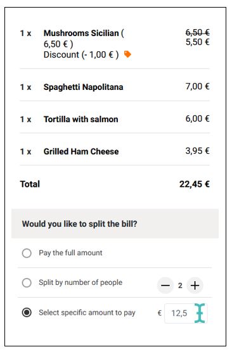Select Split by number of people option

(27, 282)
